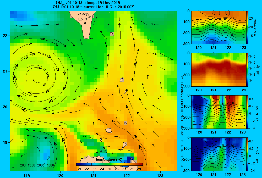This screenshot has height=178, width=262.
Task: Click latitude '20' tick label on main map
Action: click(5, 107)
